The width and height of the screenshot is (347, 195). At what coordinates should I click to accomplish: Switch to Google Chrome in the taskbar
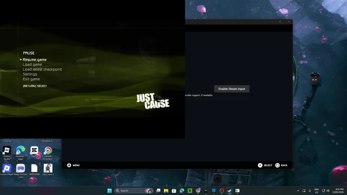198,191
